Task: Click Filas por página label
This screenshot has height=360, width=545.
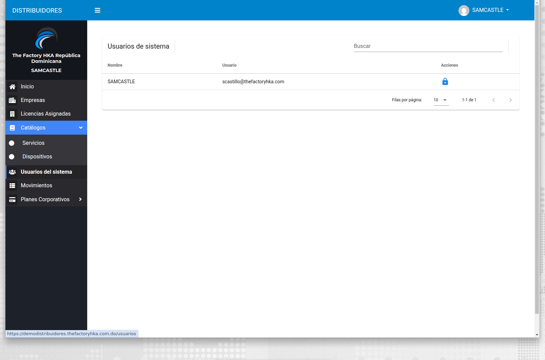Action: coord(407,100)
